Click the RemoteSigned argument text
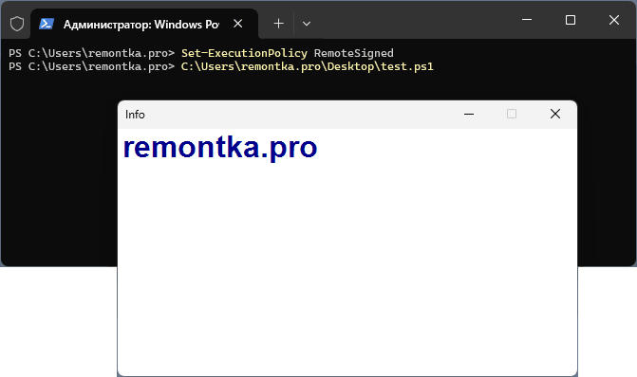This screenshot has width=637, height=377. click(354, 53)
